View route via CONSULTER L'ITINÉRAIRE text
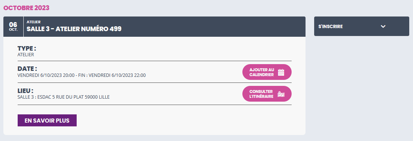This screenshot has height=141, width=413. point(261,94)
